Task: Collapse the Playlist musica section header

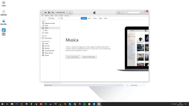Action: click(x=46, y=41)
